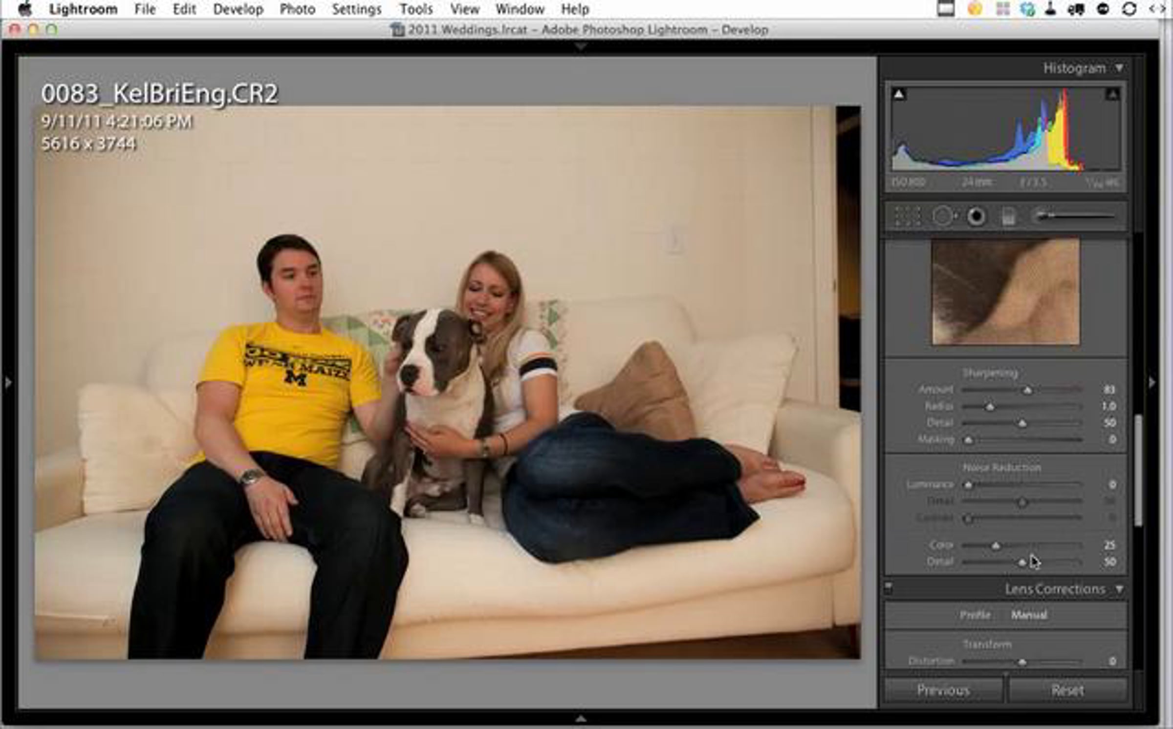Show the hidden top module panel
The width and height of the screenshot is (1173, 729).
pyautogui.click(x=581, y=46)
